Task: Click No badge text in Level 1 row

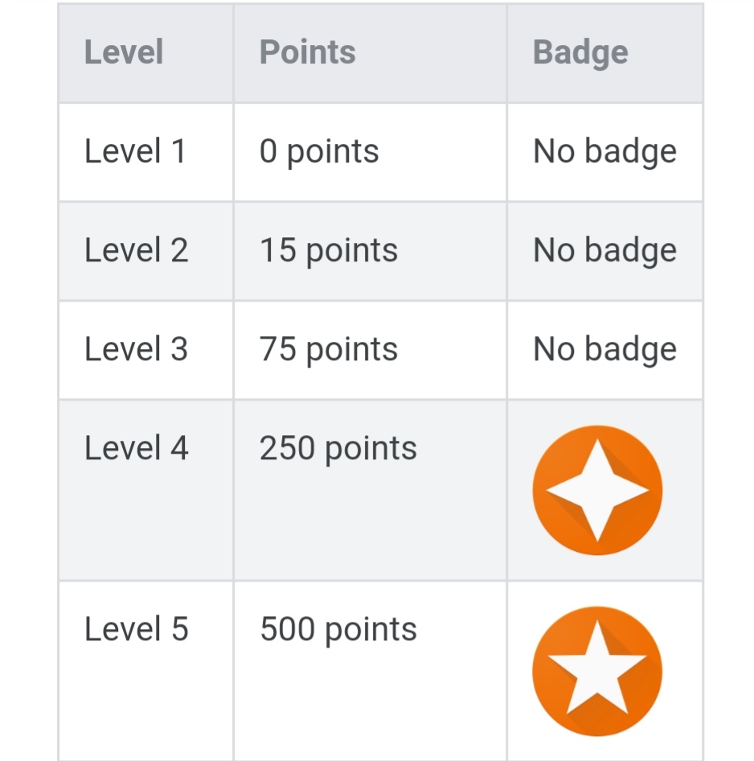Action: click(x=604, y=152)
